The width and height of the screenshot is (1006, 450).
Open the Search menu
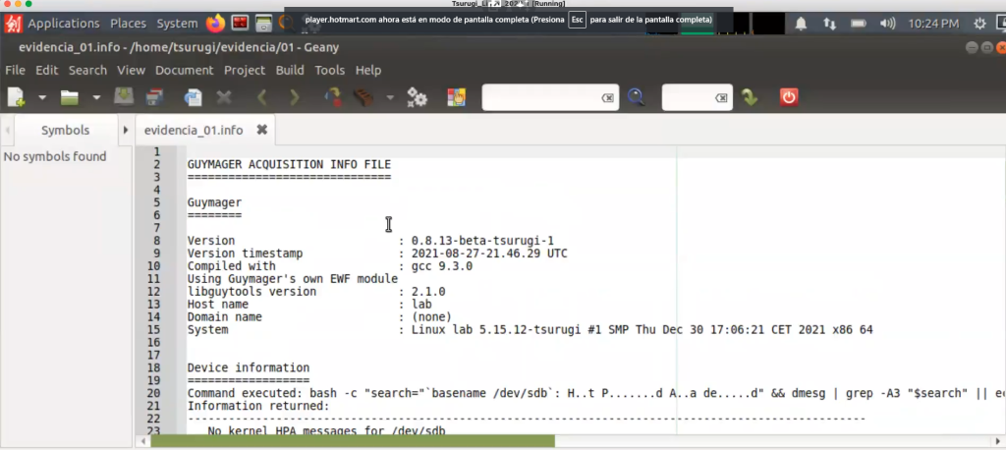87,70
